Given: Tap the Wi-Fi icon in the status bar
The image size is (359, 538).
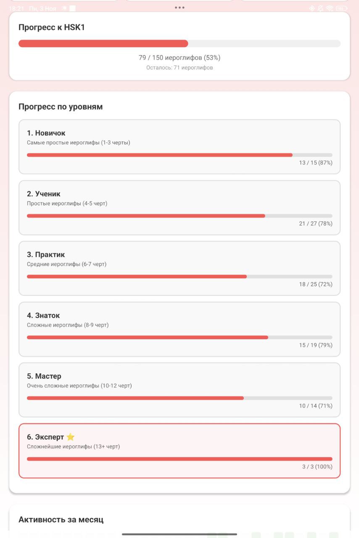Looking at the screenshot, I should pos(330,8).
